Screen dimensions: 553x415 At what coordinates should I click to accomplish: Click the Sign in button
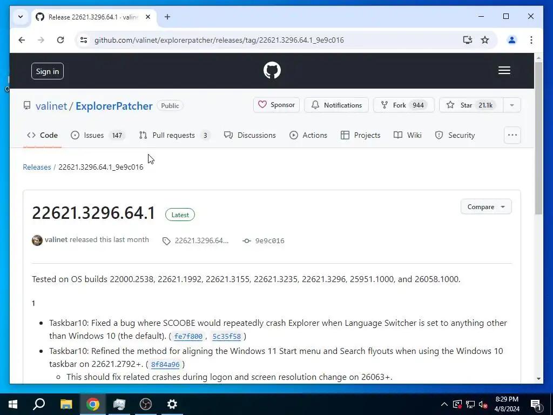point(48,71)
